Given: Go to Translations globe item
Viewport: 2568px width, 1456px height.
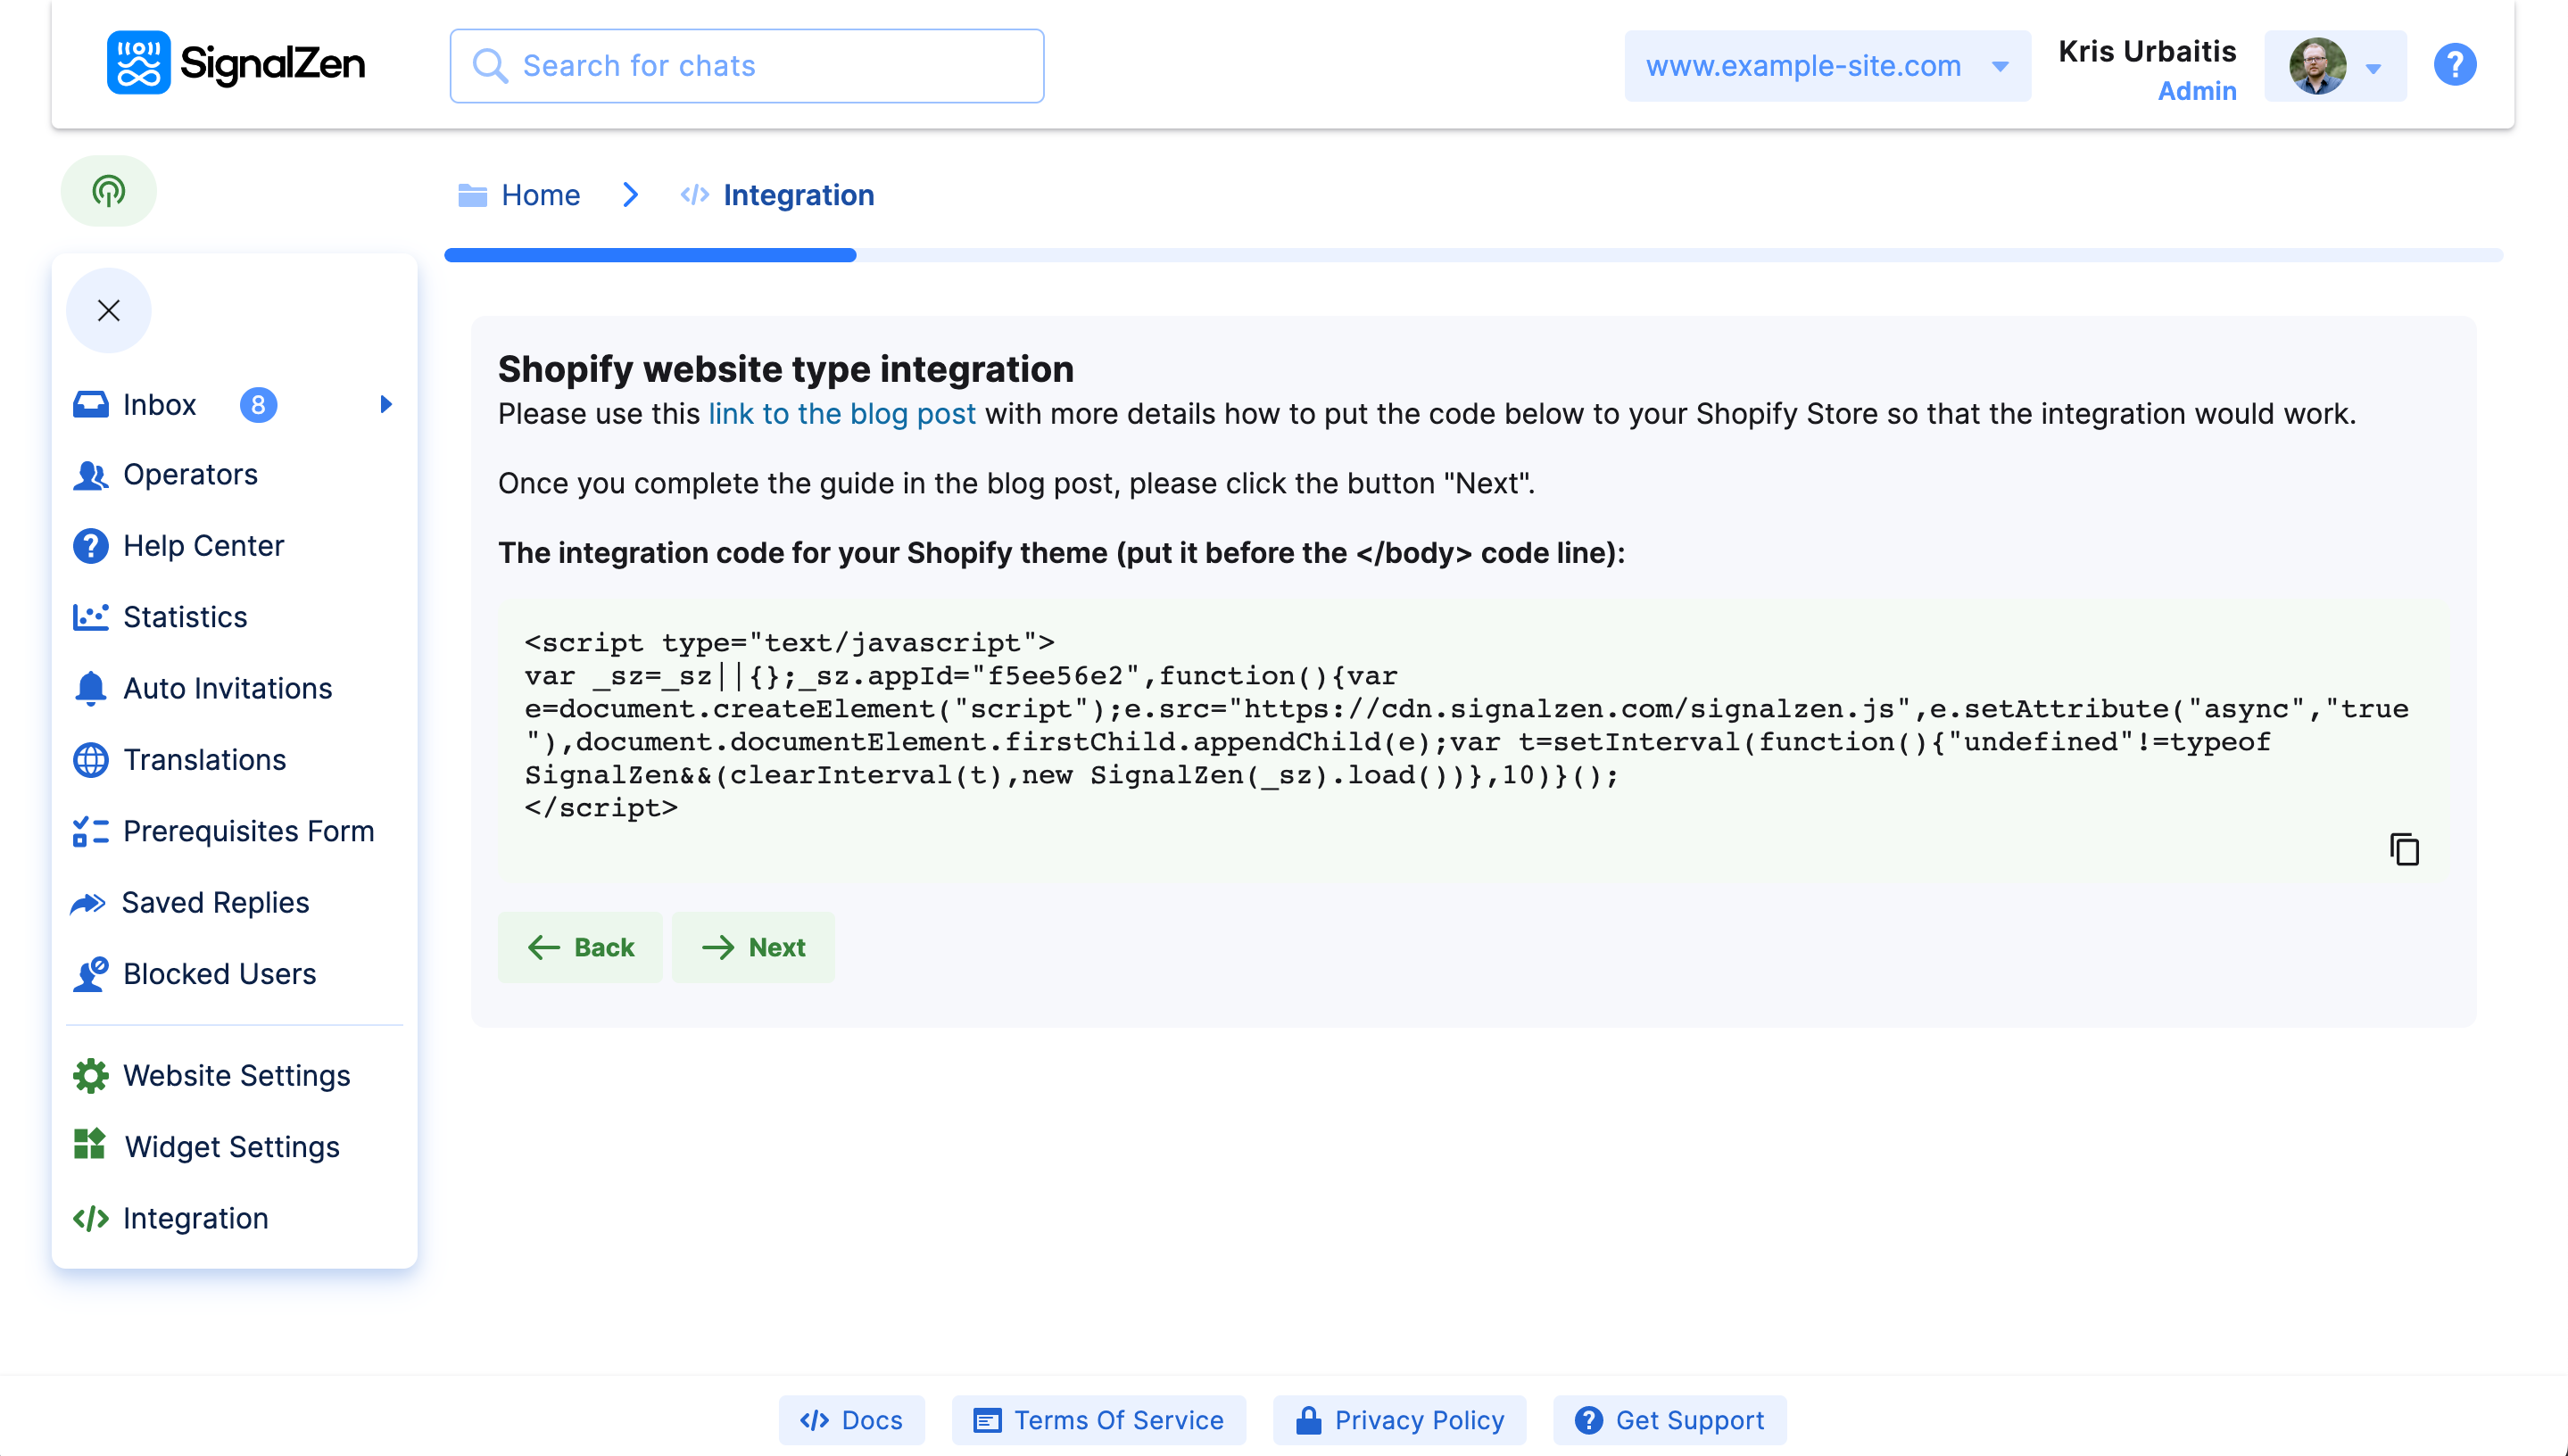Looking at the screenshot, I should coord(204,760).
